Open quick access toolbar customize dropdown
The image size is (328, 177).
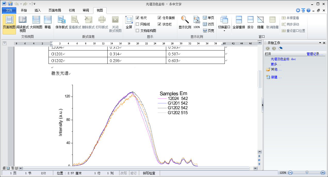click(x=35, y=4)
